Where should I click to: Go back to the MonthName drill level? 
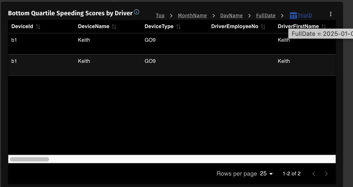[x=192, y=16]
